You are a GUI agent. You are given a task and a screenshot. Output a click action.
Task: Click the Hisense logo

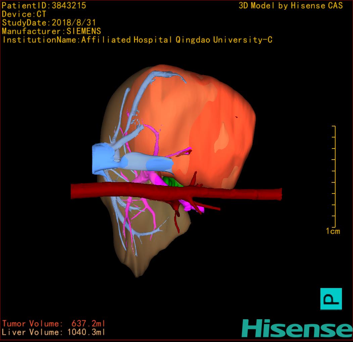[297, 328]
